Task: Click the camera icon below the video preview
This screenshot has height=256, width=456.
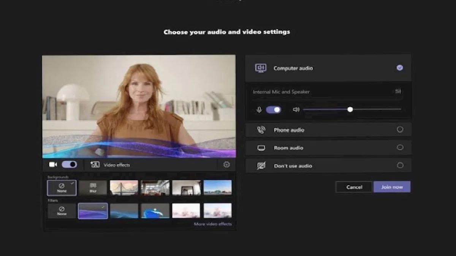Action: (53, 165)
